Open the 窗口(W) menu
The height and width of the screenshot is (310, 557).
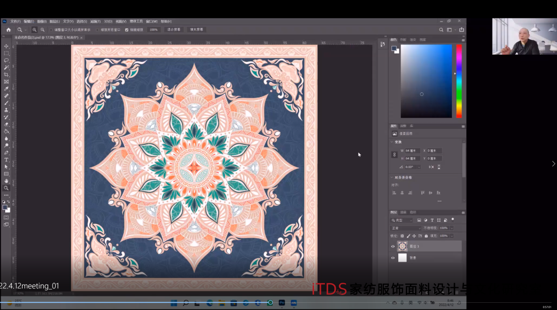point(152,22)
